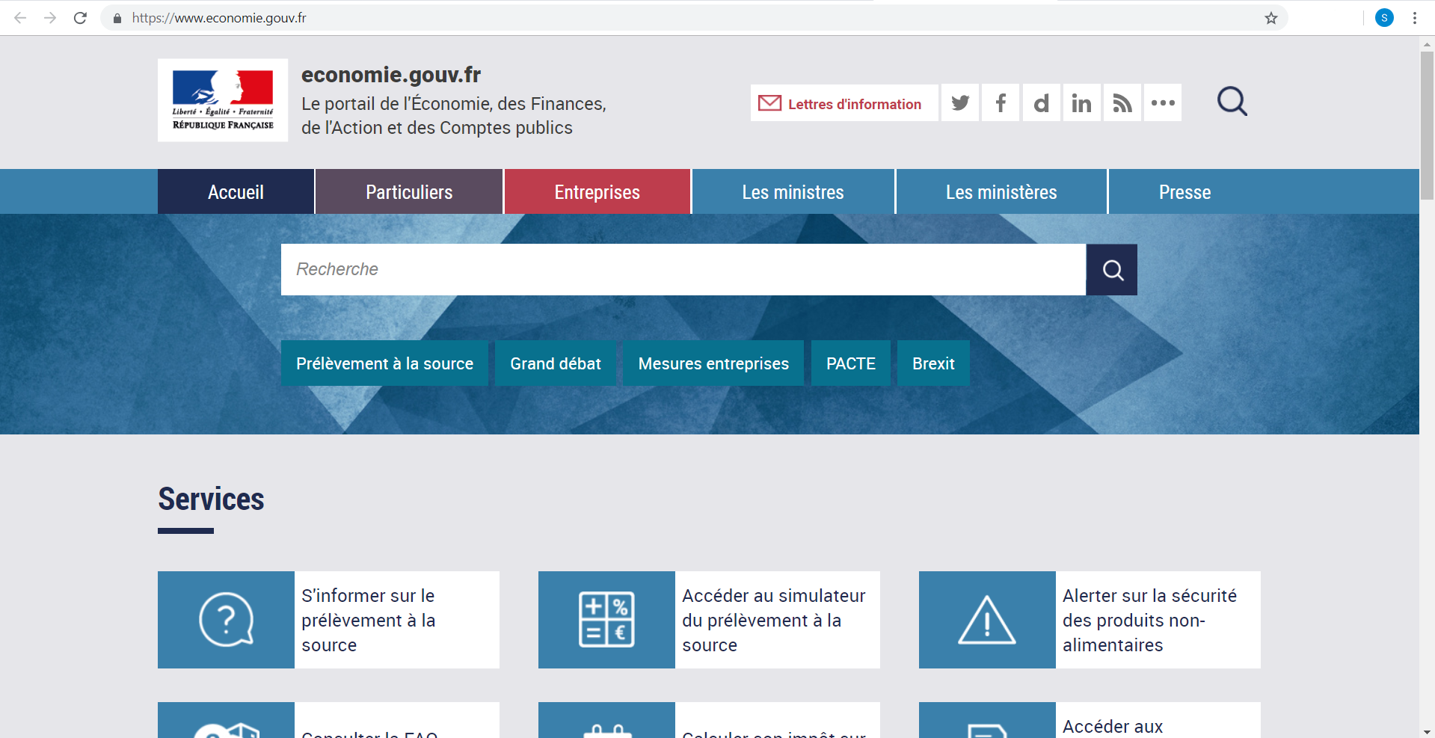Open the Twitter social link
1435x738 pixels.
pos(960,102)
